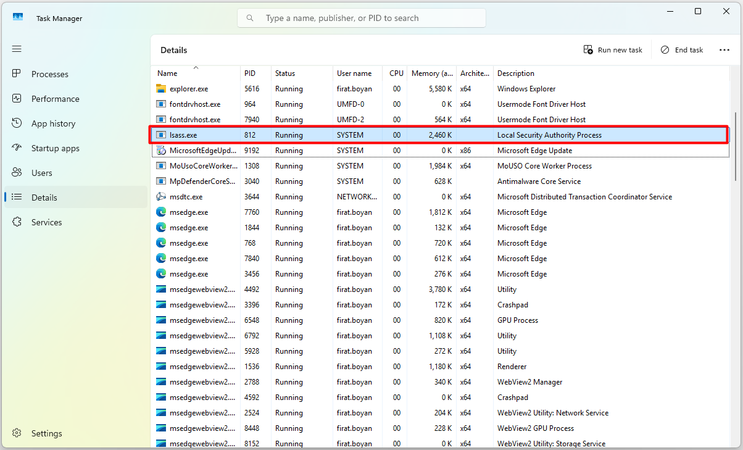Click icon of msedgewebview2 PID 8448
The image size is (743, 450).
pos(161,428)
